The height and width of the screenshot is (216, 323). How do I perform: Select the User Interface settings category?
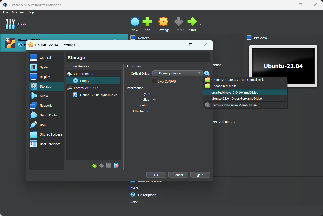[x=46, y=144]
